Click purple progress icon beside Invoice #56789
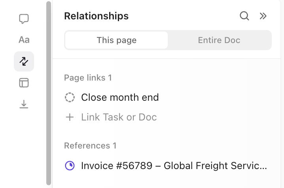The width and height of the screenshot is (284, 188). tap(70, 165)
